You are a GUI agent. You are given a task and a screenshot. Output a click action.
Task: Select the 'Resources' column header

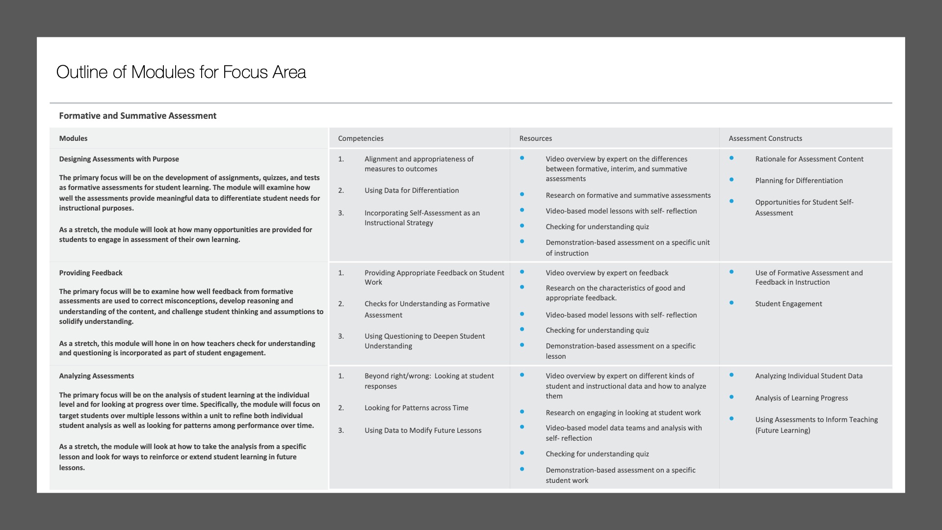pos(535,138)
